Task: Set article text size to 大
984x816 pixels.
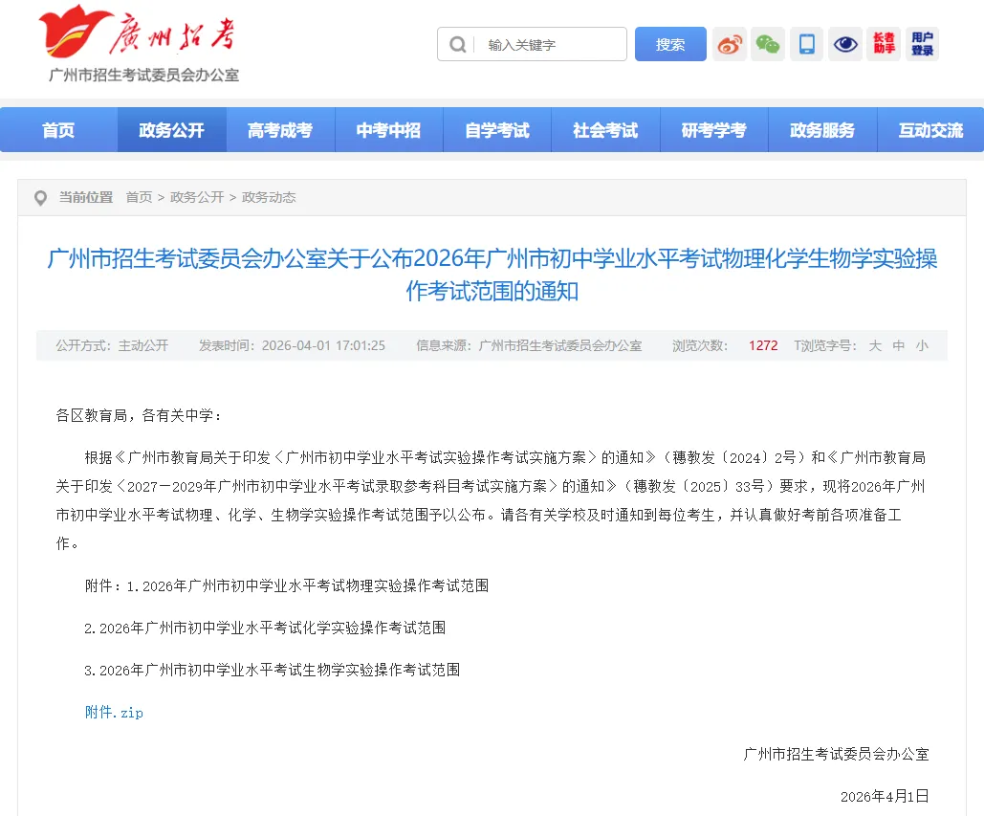Action: [x=875, y=345]
